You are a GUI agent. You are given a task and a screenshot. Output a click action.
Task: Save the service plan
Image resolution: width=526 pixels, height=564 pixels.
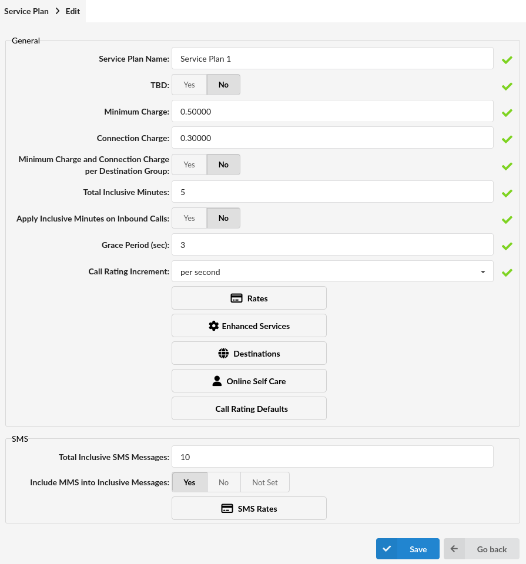click(408, 549)
